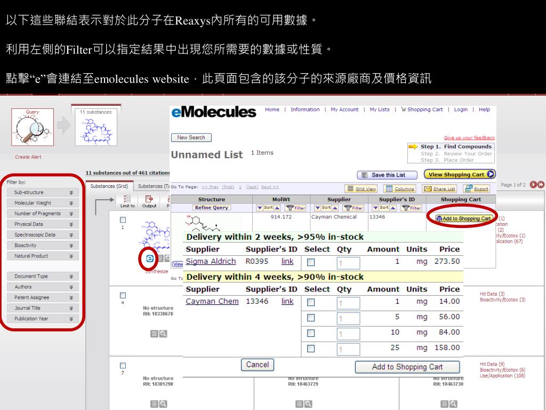The image size is (546, 410).
Task: Click magnifier icon under RN 18301290
Action: pos(163,404)
